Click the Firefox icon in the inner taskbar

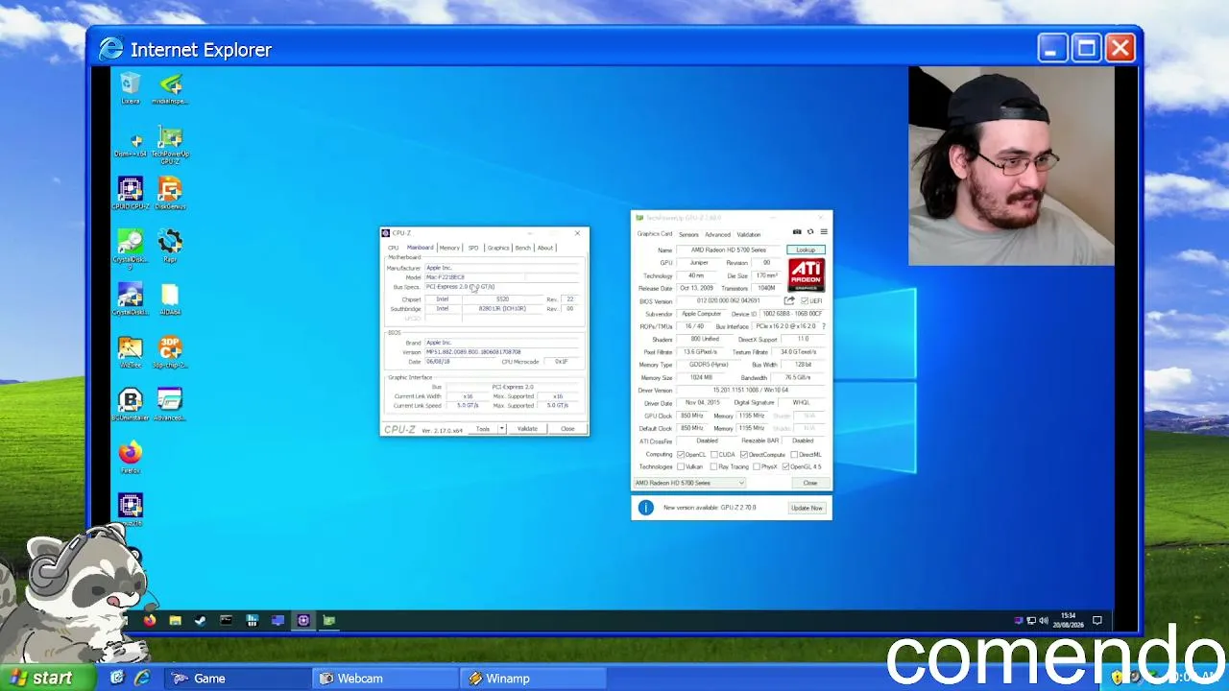tap(150, 620)
